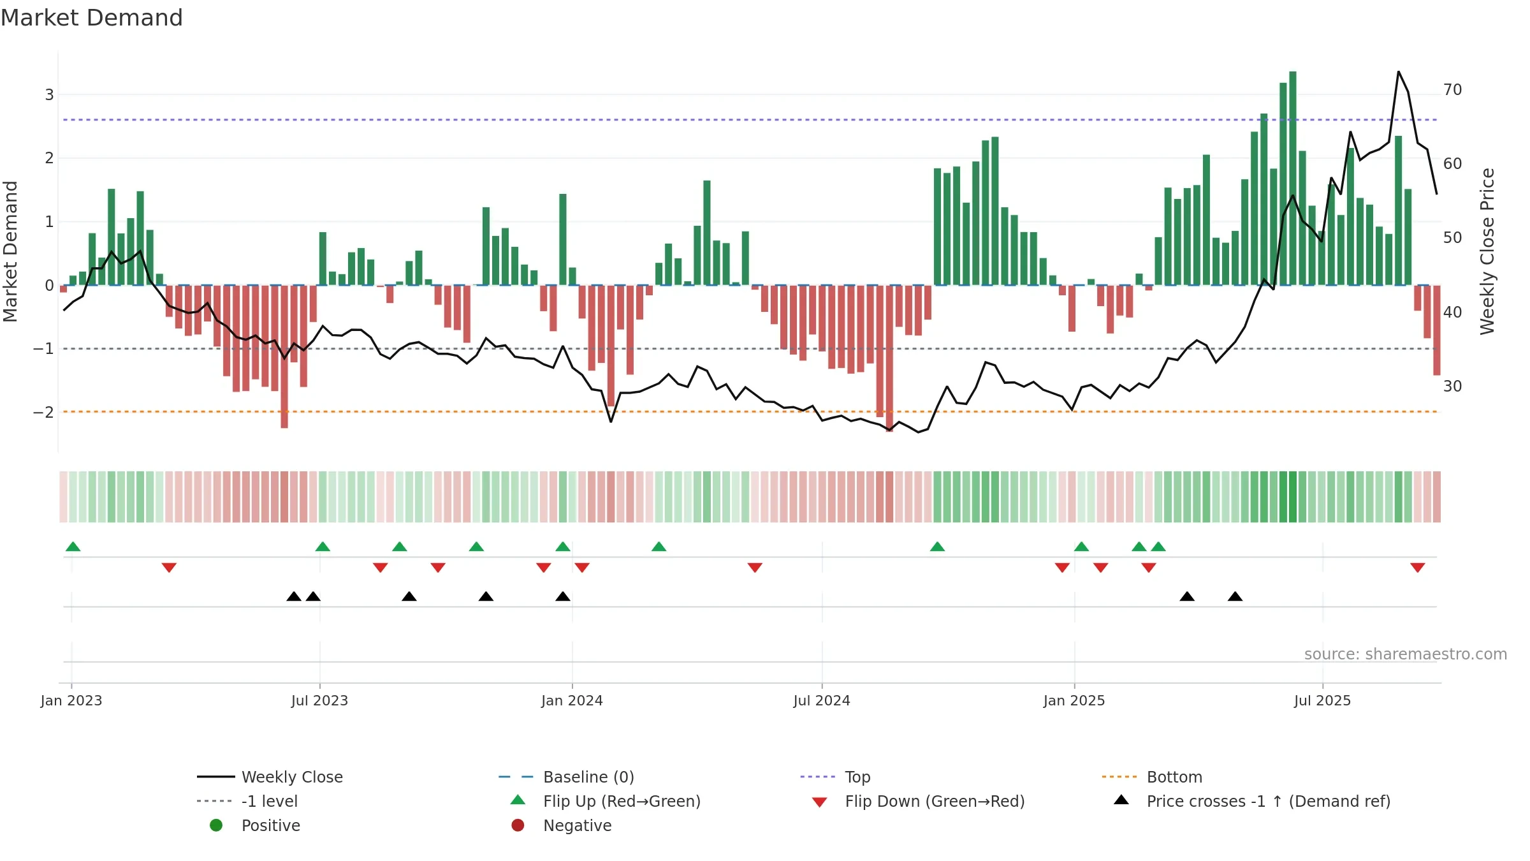This screenshot has width=1530, height=861.
Task: Click the Jul 2023 x-axis label
Action: coord(319,700)
